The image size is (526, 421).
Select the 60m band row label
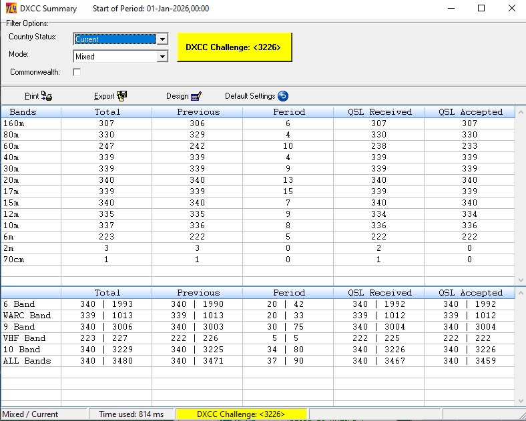(x=11, y=146)
